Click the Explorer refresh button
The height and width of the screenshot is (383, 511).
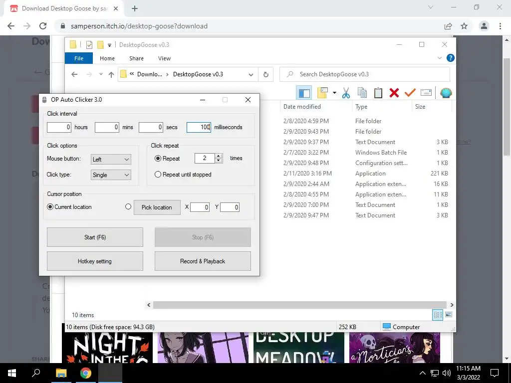[x=265, y=75]
